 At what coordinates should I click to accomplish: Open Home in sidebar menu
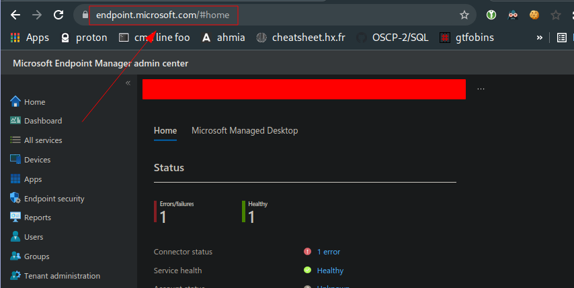coord(35,102)
